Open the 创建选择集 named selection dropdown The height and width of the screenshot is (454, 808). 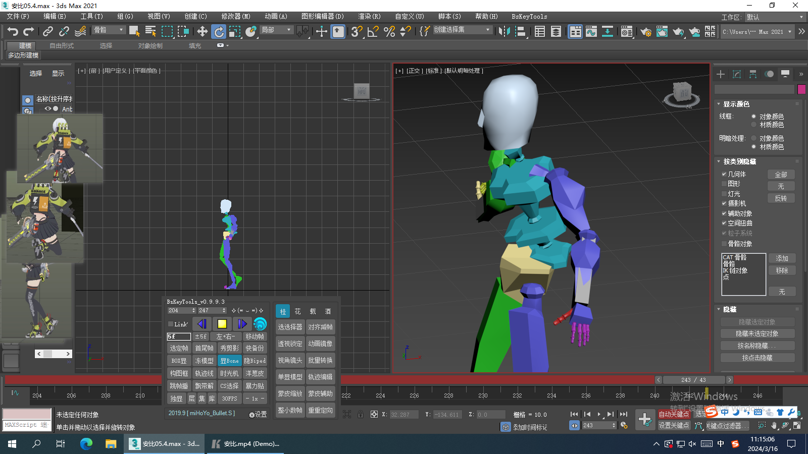[x=462, y=30]
